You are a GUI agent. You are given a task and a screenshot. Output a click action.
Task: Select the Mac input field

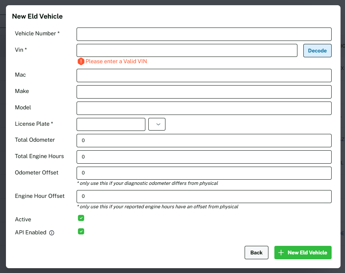[x=204, y=76]
